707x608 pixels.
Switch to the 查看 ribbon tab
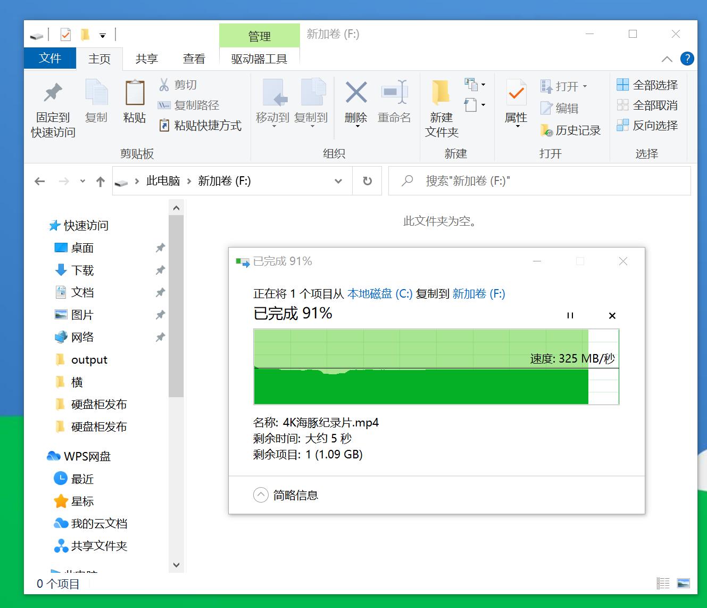194,59
